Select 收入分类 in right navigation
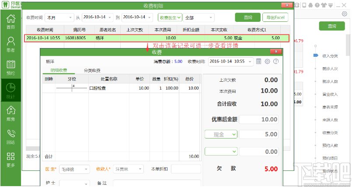 point(330,56)
